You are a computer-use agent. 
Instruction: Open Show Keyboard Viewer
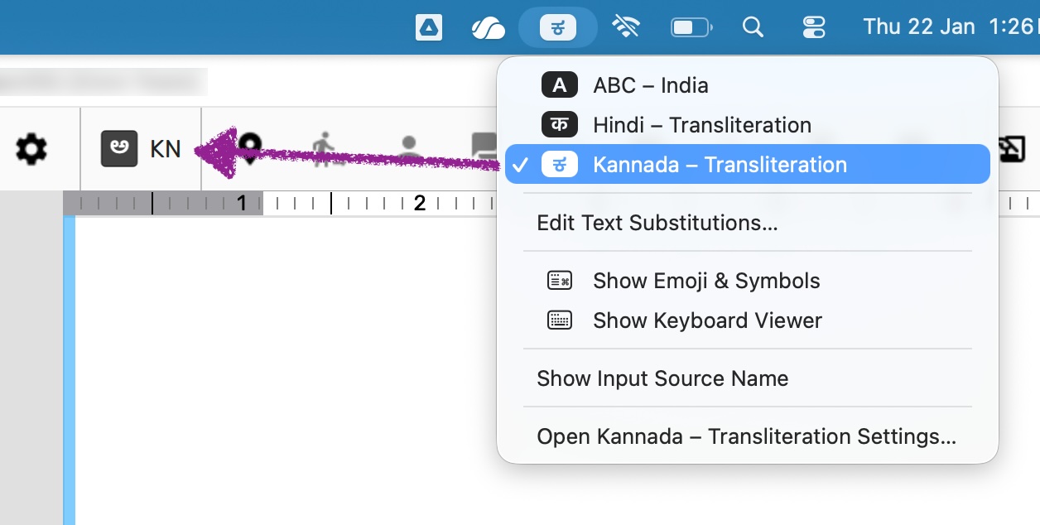tap(707, 320)
